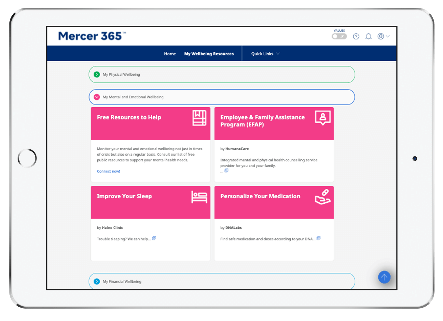This screenshot has width=443, height=321.
Task: Open the help question mark icon
Action: coord(356,36)
